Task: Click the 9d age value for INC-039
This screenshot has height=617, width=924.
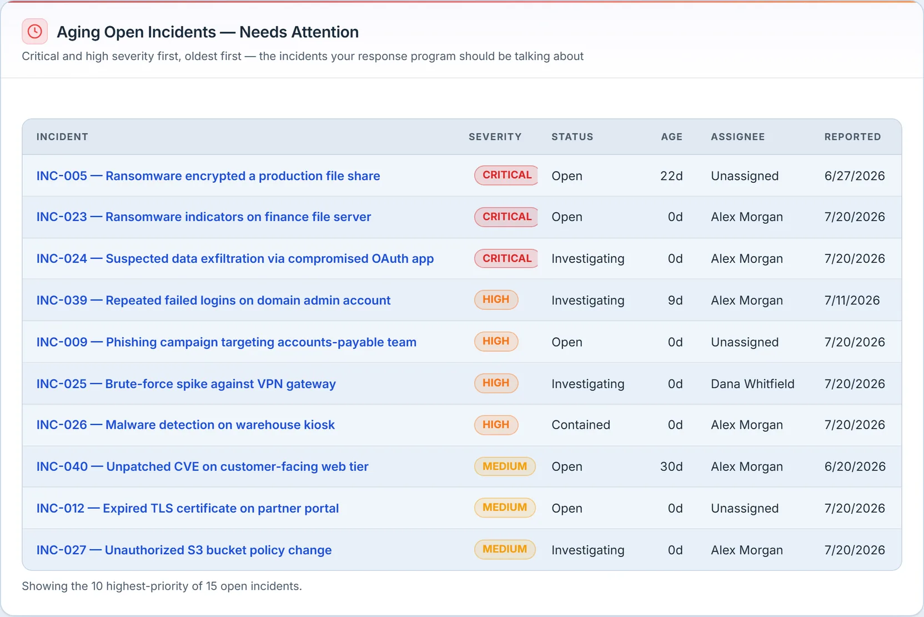Action: [675, 300]
